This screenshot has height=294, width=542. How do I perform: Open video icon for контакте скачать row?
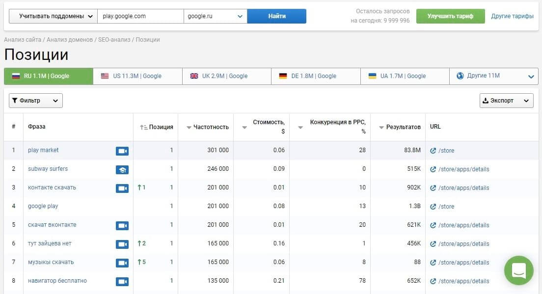(x=122, y=188)
